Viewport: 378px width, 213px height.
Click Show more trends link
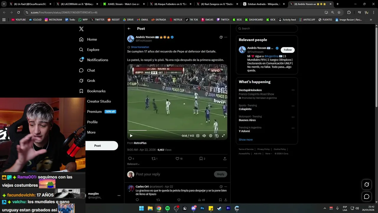246,140
